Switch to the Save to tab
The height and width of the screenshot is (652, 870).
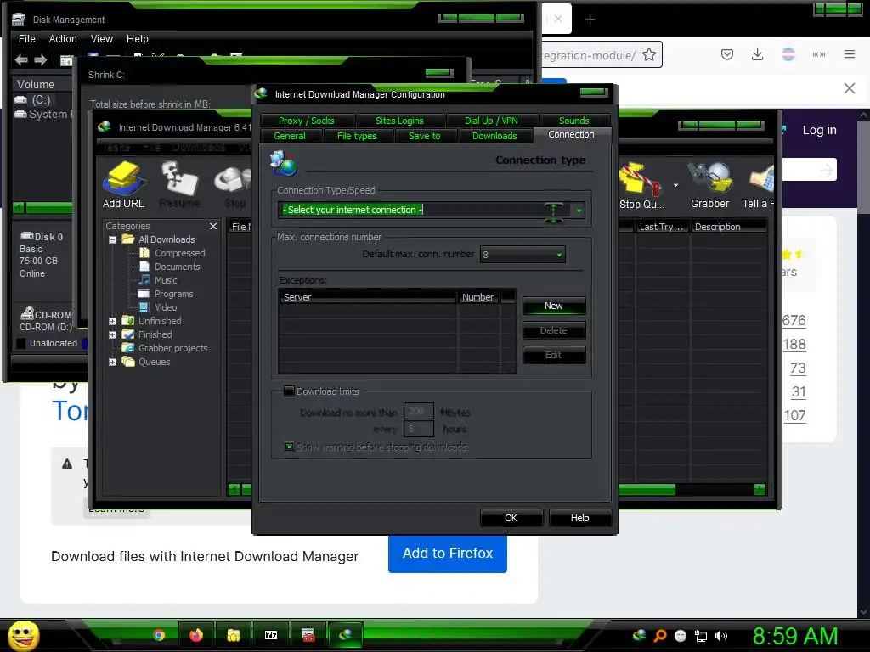[425, 136]
